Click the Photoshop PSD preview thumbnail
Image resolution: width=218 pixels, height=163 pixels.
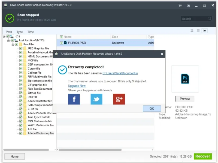click(x=185, y=79)
